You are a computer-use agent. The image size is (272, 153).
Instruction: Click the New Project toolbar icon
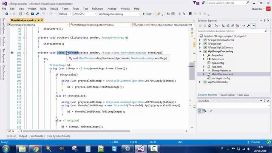[x=20, y=14]
